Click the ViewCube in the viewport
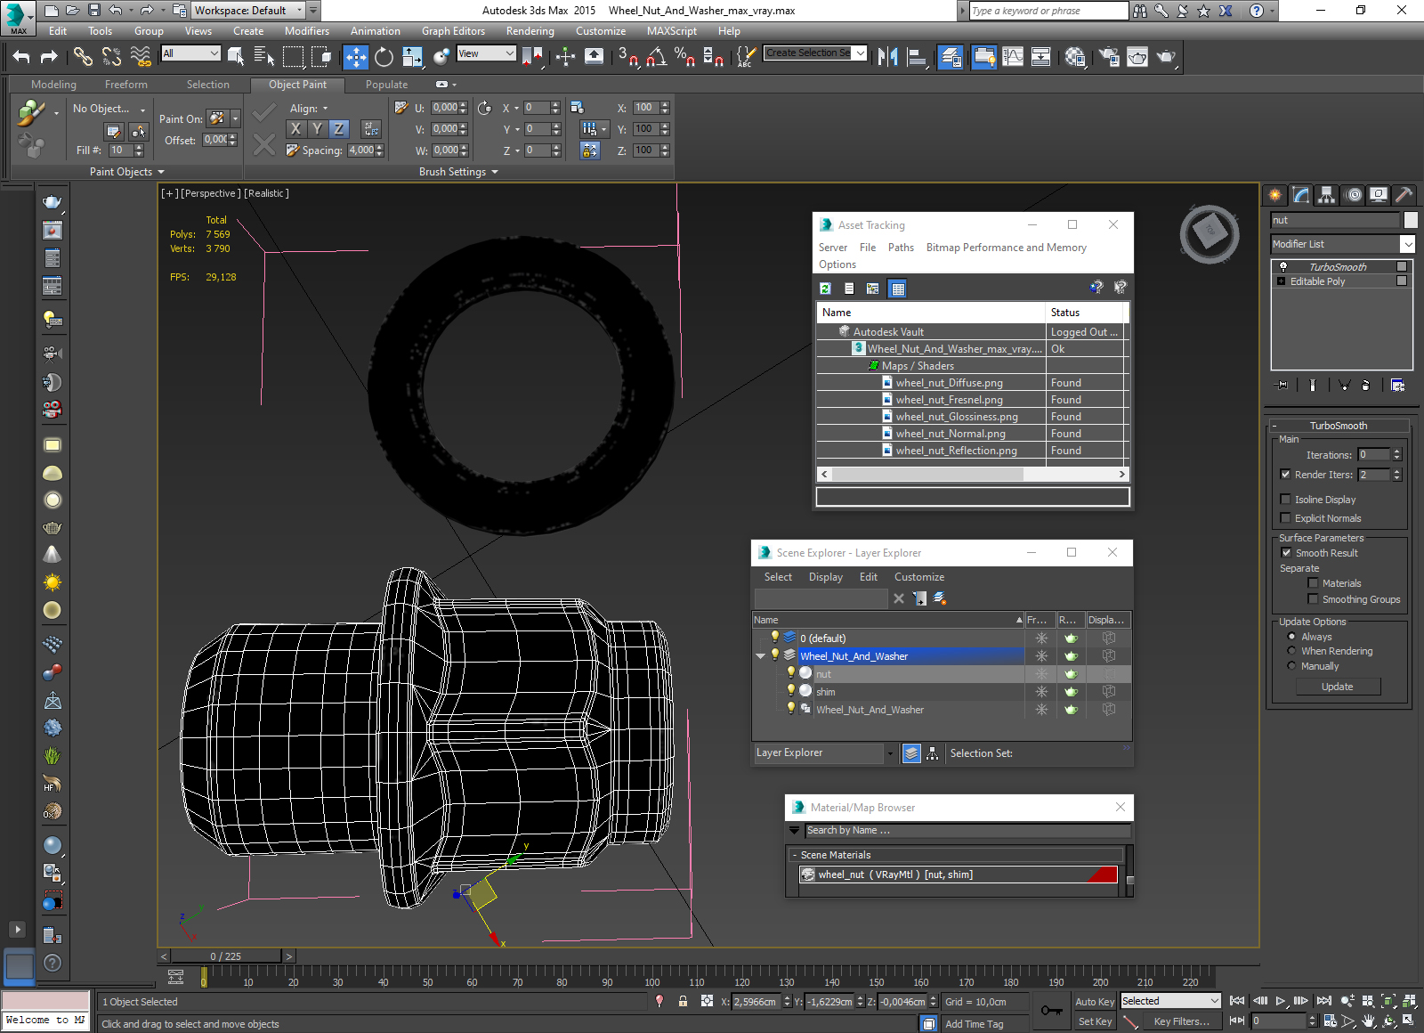1424x1033 pixels. (x=1210, y=233)
